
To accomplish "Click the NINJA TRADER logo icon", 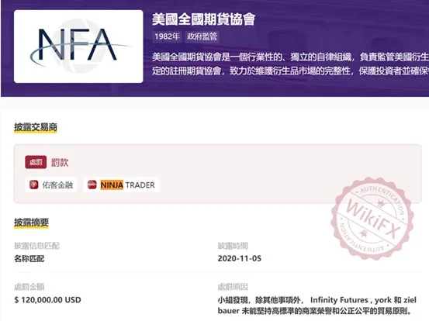I will point(92,185).
